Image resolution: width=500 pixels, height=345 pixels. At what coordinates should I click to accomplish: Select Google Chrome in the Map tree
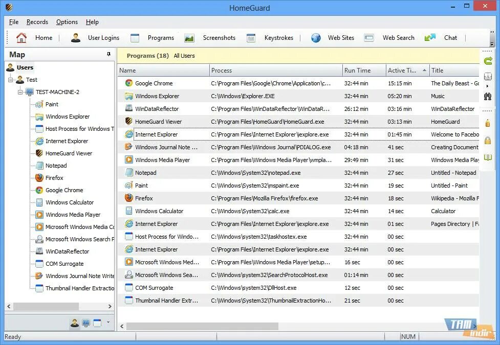click(59, 190)
